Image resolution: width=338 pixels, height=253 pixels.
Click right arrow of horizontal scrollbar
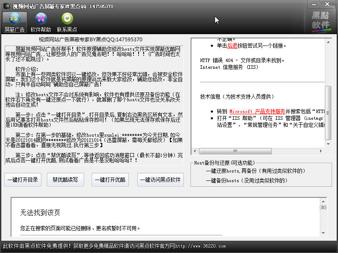click(x=321, y=151)
